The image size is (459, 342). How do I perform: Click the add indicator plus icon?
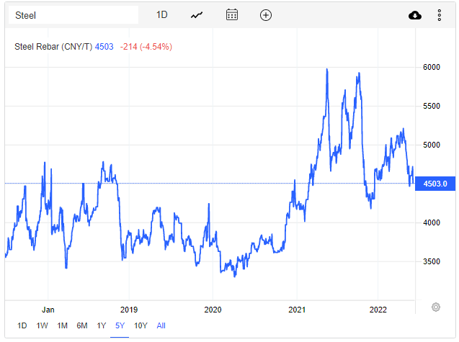pos(266,15)
